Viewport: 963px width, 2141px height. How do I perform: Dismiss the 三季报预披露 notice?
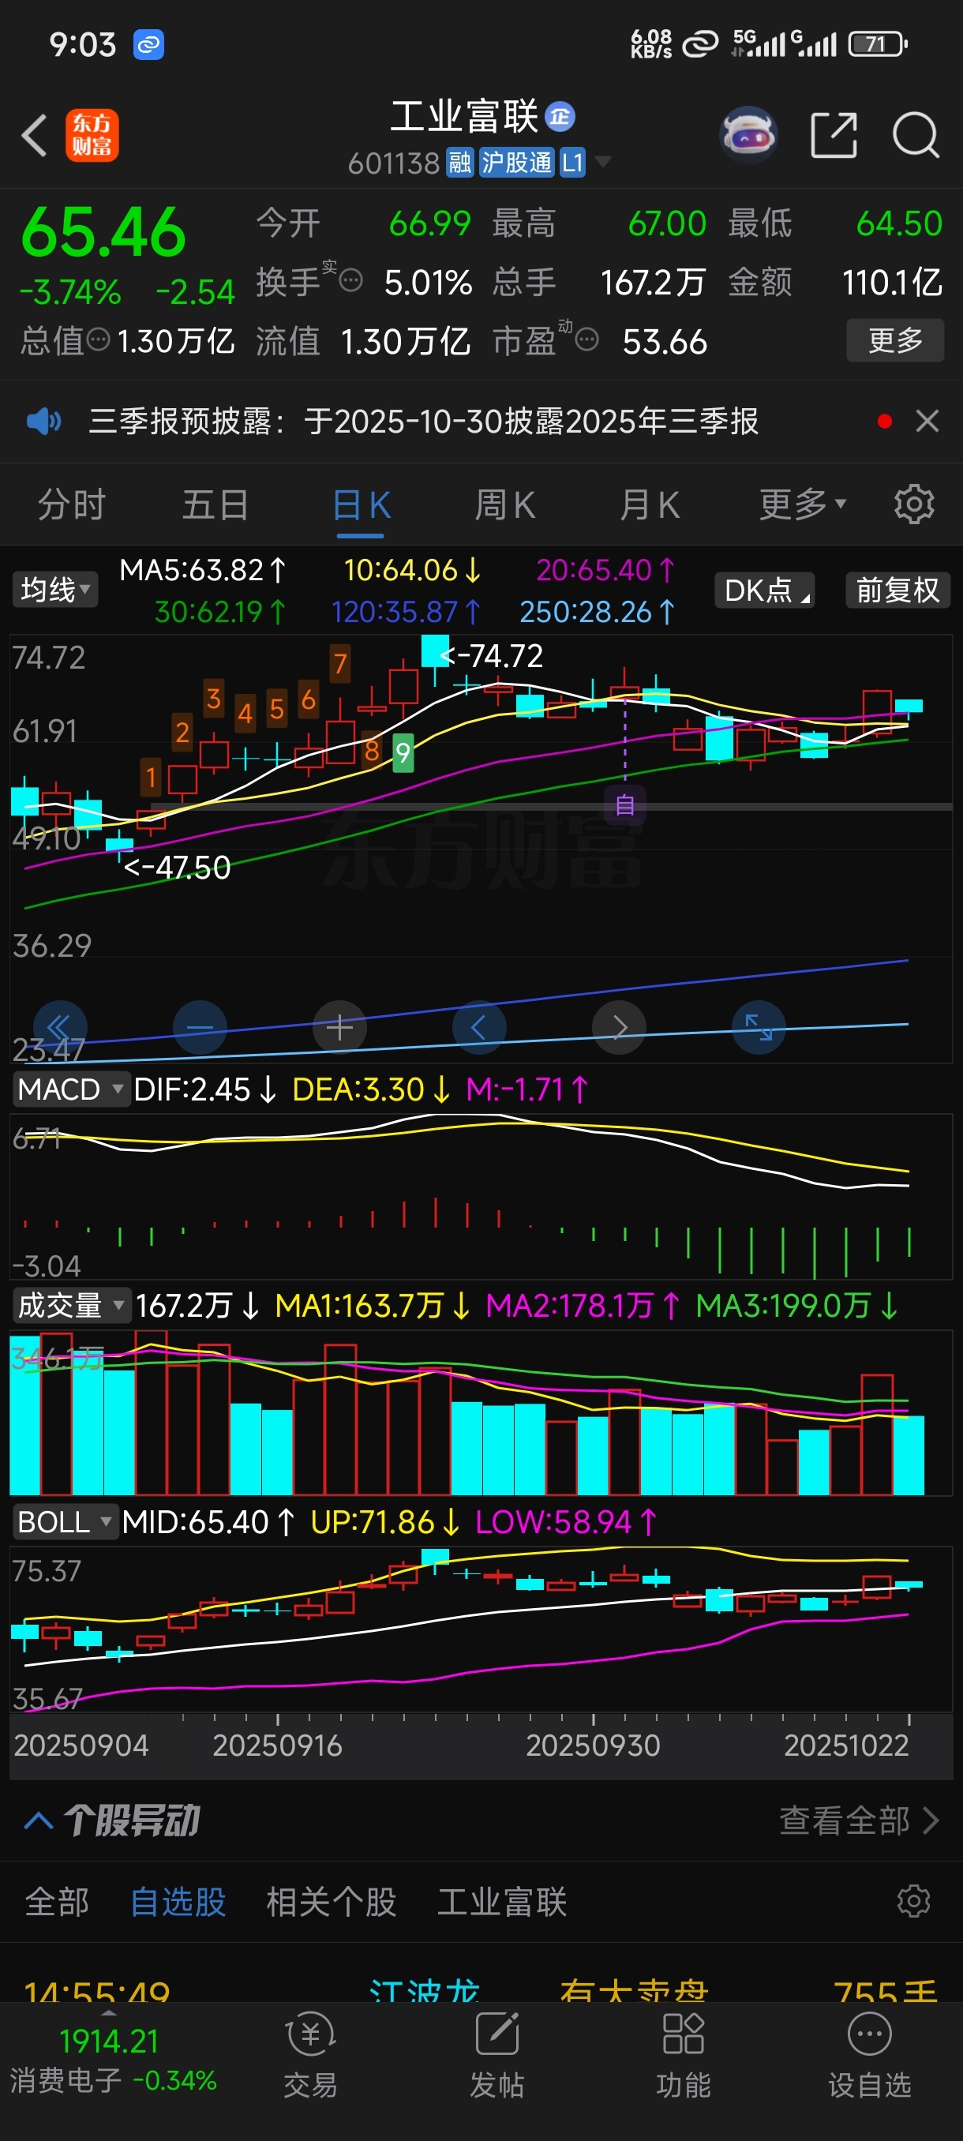[927, 422]
